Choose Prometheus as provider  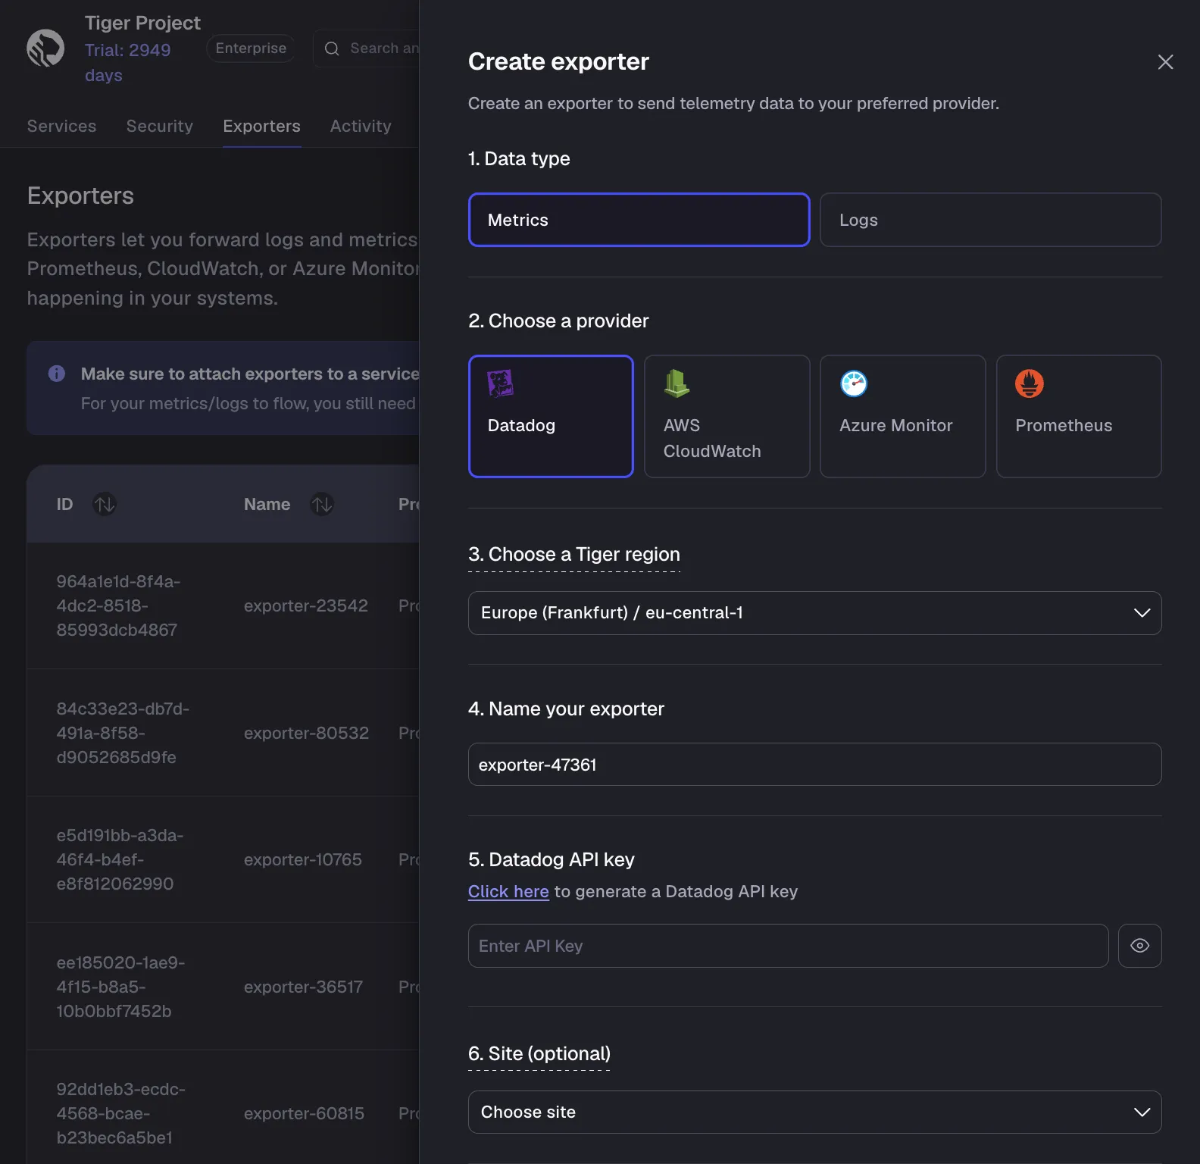click(1078, 416)
